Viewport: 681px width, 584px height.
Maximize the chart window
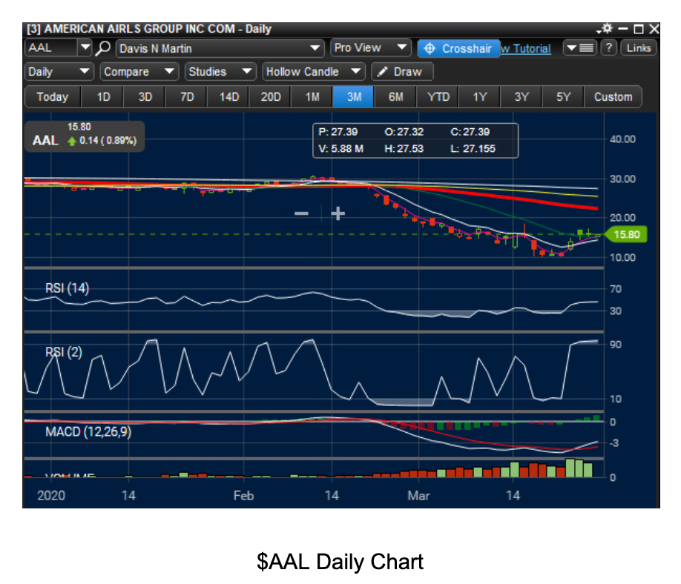coord(639,29)
